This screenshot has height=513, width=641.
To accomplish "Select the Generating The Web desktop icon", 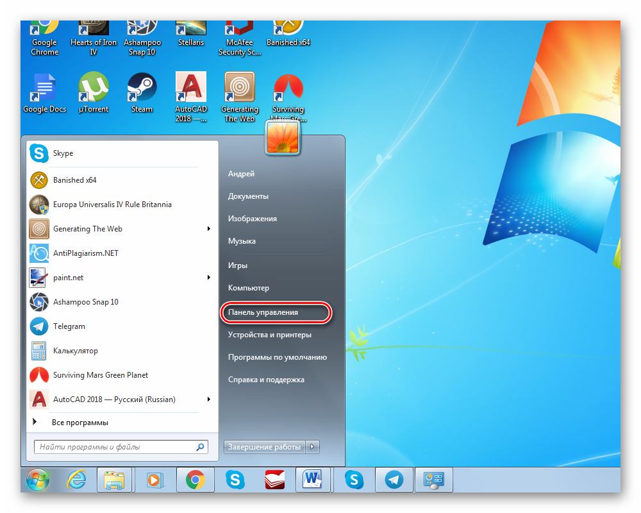I will click(x=240, y=97).
